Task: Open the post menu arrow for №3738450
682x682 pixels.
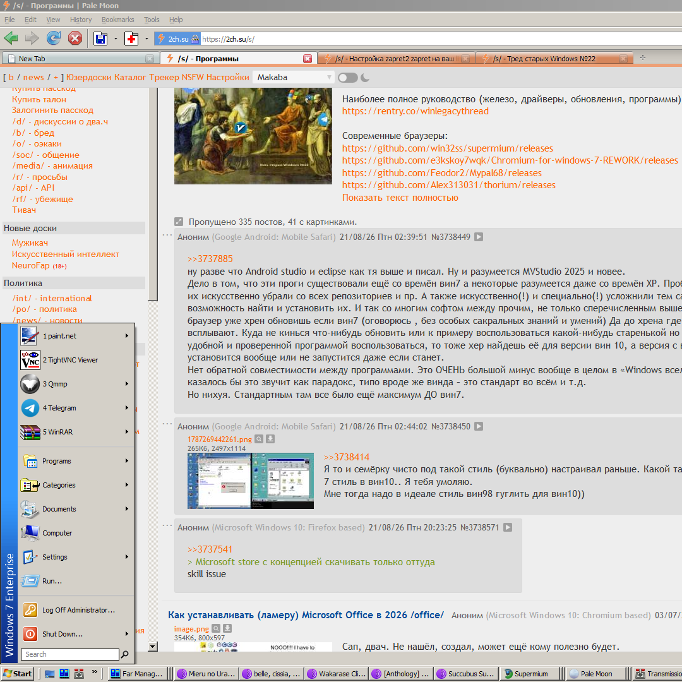Action: click(x=479, y=426)
